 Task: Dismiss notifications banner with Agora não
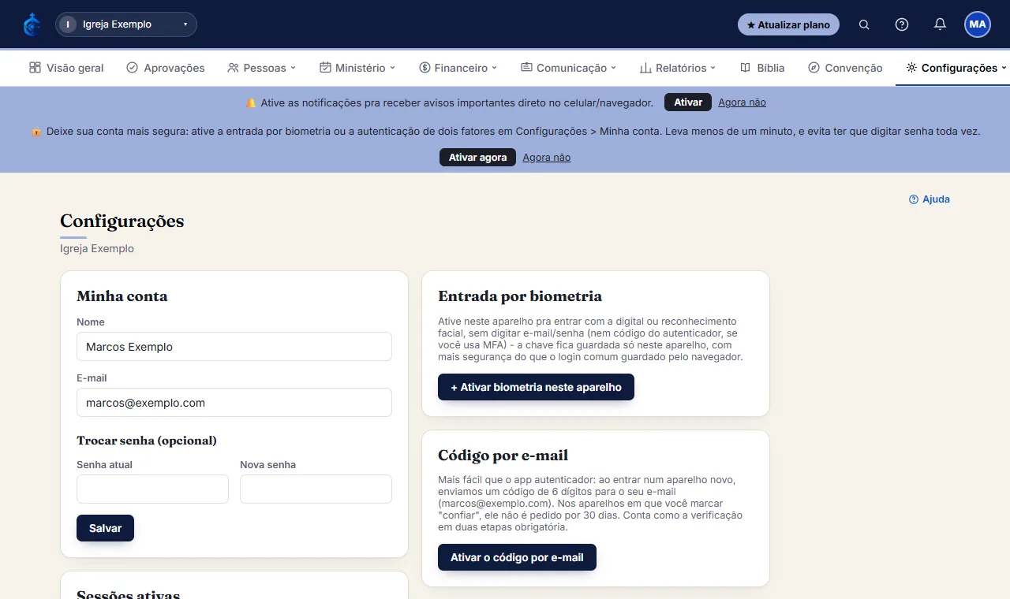(x=742, y=102)
